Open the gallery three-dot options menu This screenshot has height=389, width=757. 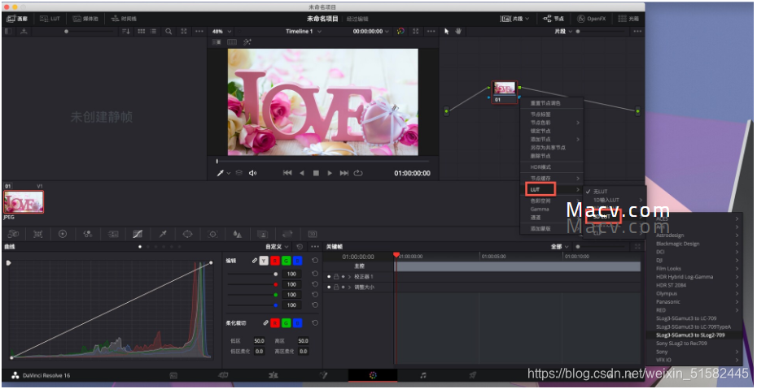tap(199, 32)
